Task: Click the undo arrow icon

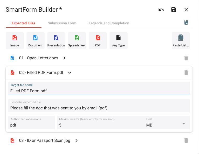Action: (161, 10)
